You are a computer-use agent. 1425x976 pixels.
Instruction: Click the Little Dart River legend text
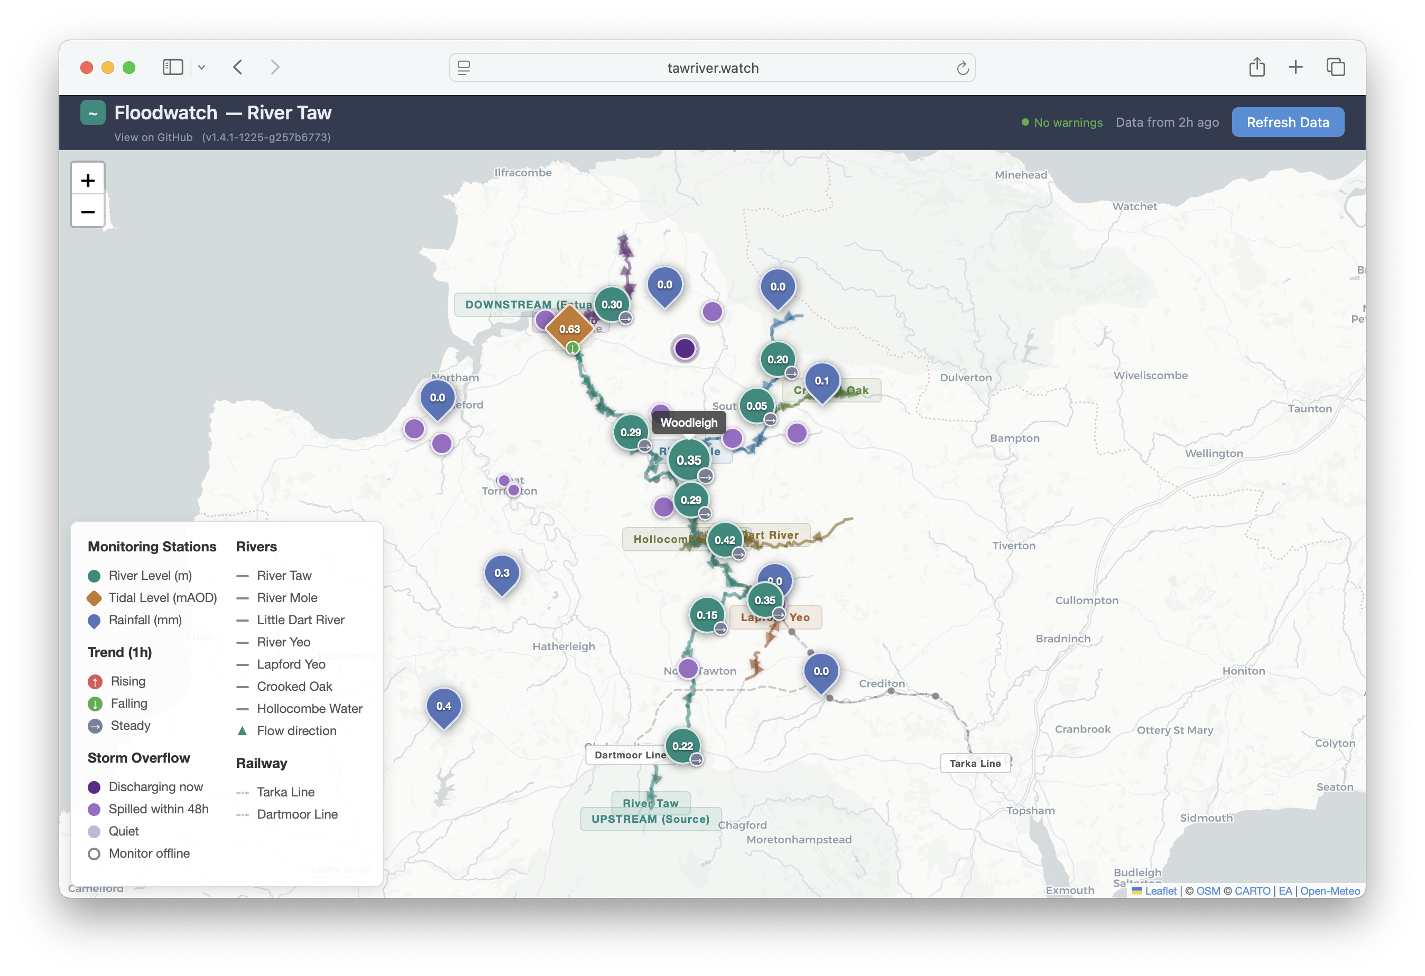300,620
